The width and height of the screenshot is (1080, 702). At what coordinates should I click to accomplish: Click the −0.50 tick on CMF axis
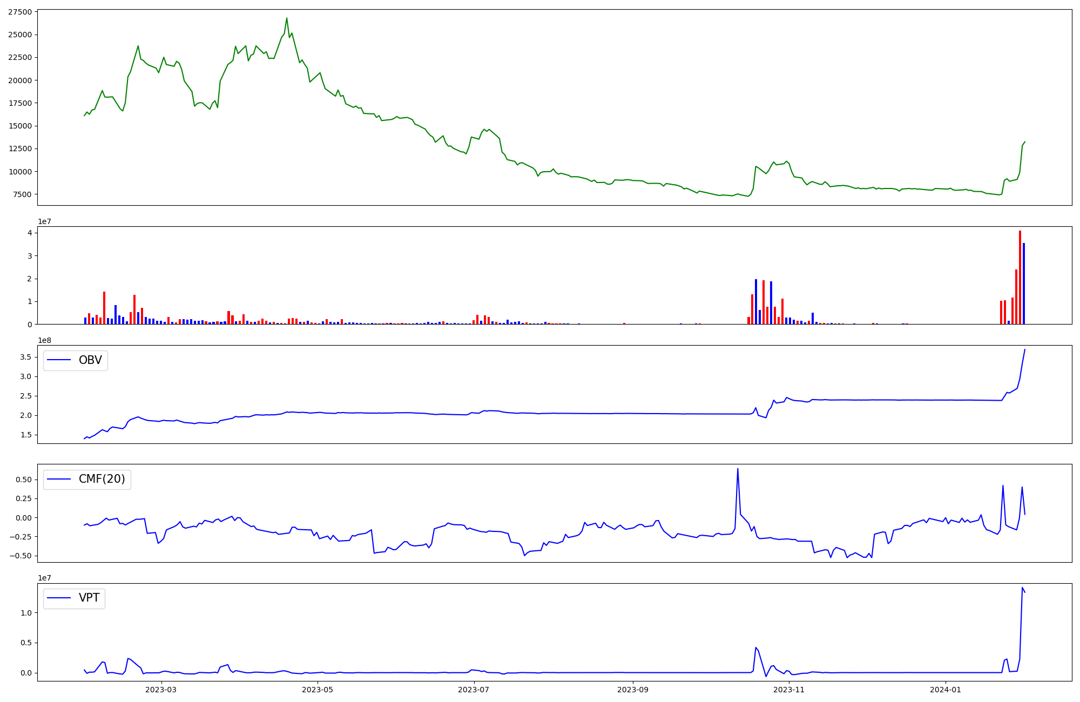(20, 556)
